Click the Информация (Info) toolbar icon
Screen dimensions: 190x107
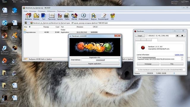83,17
